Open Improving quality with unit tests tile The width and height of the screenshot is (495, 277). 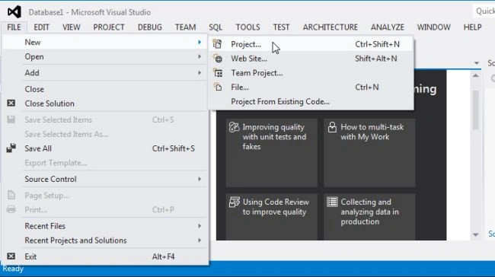click(x=272, y=153)
